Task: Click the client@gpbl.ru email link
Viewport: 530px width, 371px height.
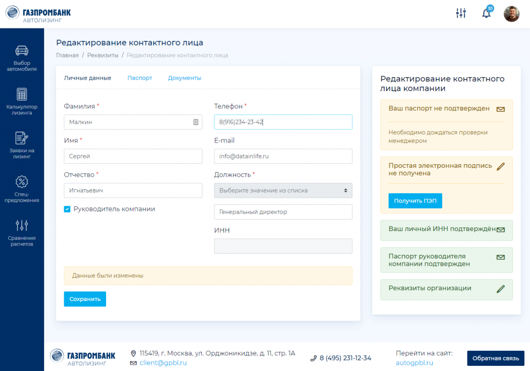Action: (163, 363)
